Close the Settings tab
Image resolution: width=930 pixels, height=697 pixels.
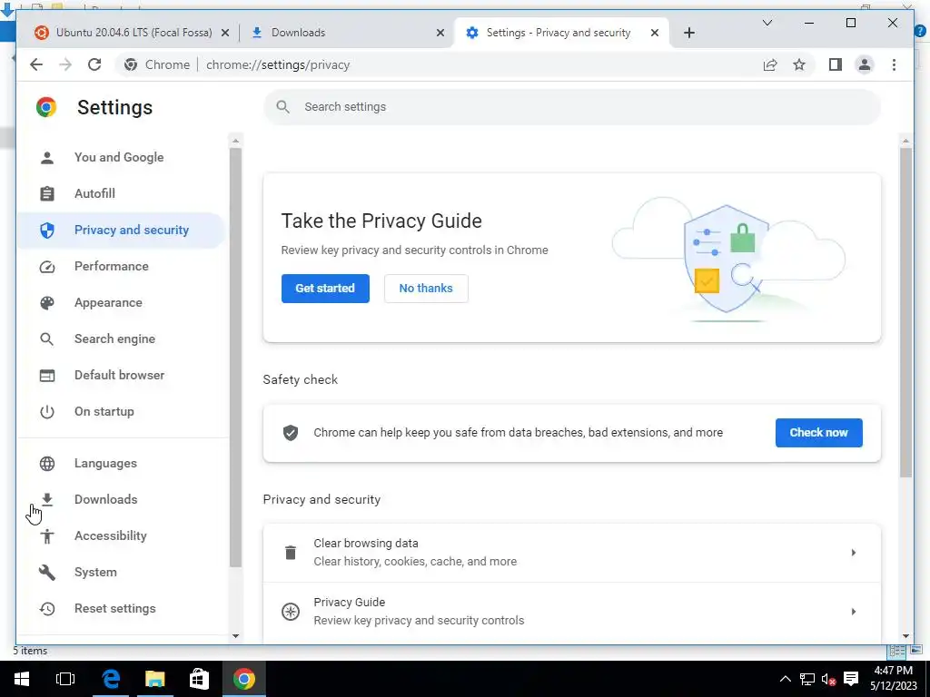click(x=654, y=34)
